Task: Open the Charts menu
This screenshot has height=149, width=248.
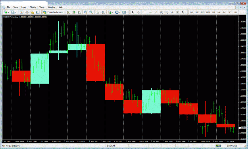Action: coord(33,7)
